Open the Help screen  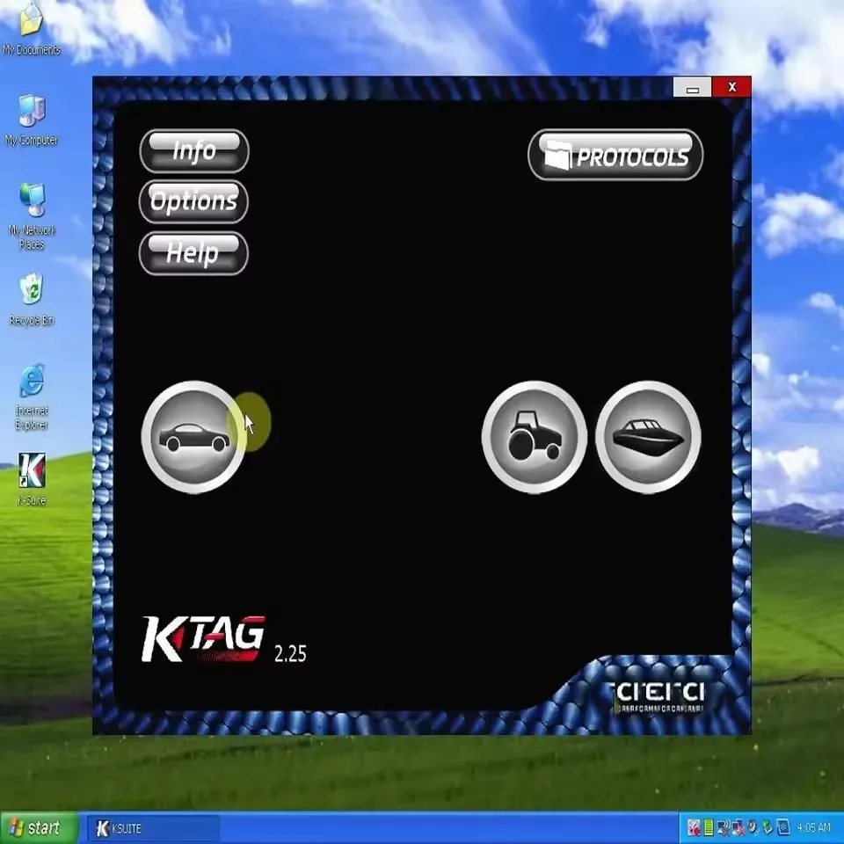click(x=194, y=253)
